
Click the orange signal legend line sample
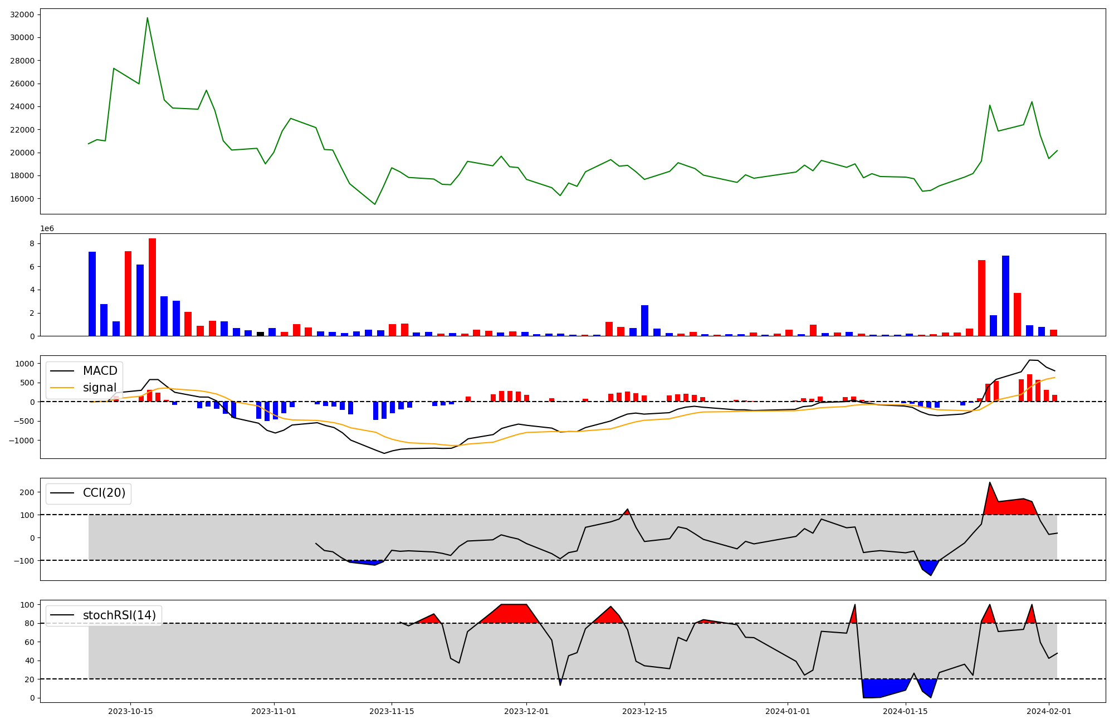click(62, 388)
